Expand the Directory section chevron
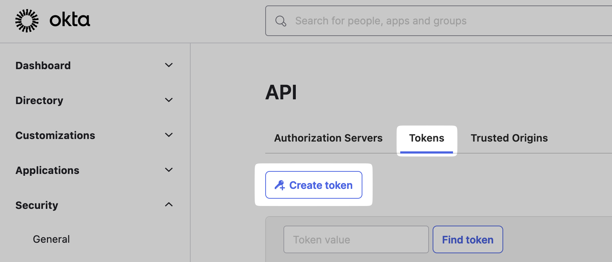The image size is (612, 262). pyautogui.click(x=169, y=100)
